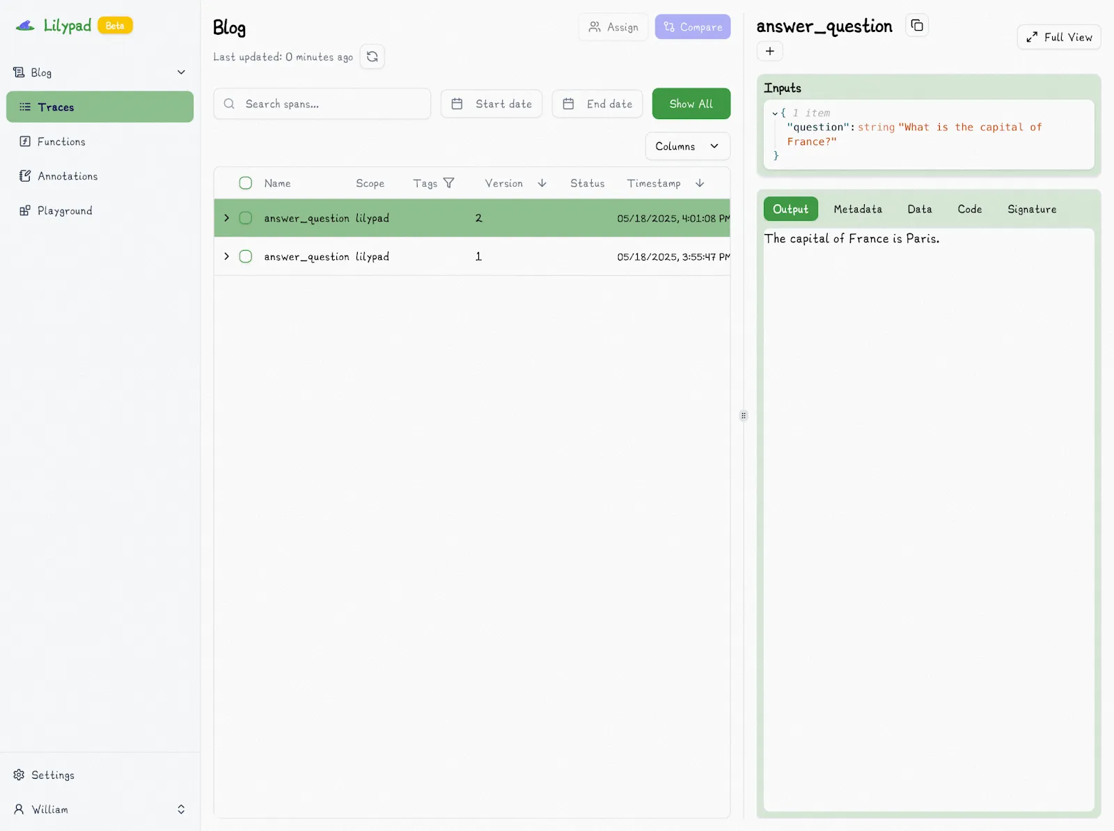Click the refresh icon beside Last updated

(x=372, y=56)
